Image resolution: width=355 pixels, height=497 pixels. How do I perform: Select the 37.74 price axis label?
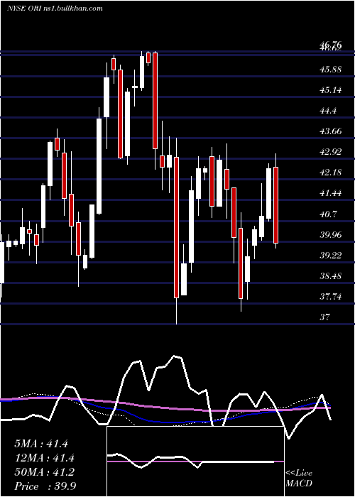(331, 297)
